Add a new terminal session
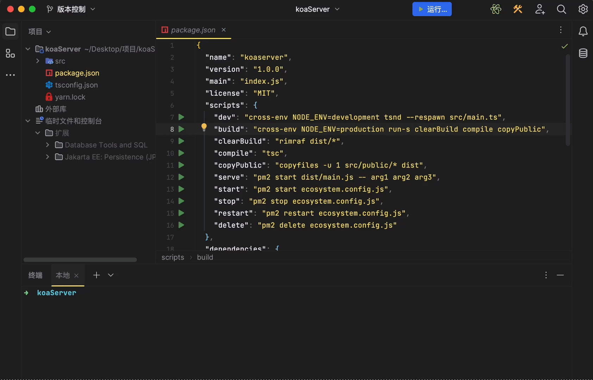593x380 pixels. click(x=96, y=275)
